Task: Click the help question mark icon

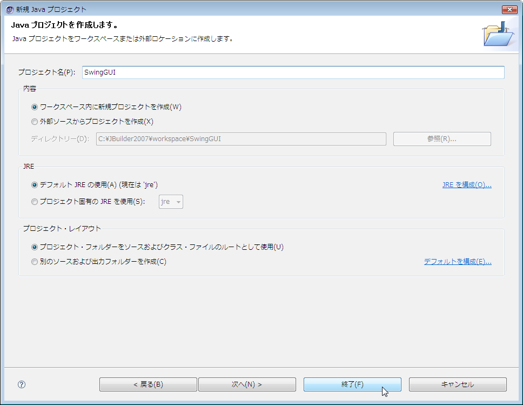Action: [22, 384]
